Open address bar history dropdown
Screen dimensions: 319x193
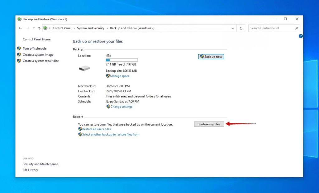click(232, 28)
